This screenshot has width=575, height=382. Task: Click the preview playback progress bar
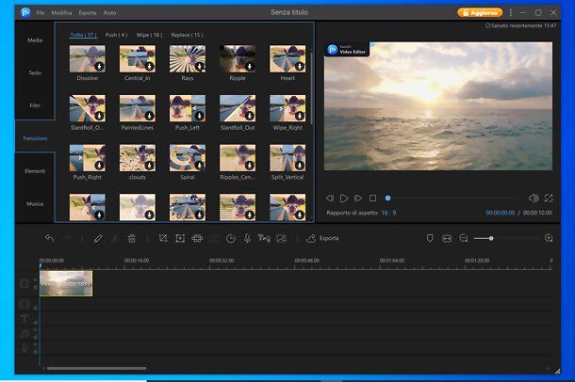click(x=452, y=198)
